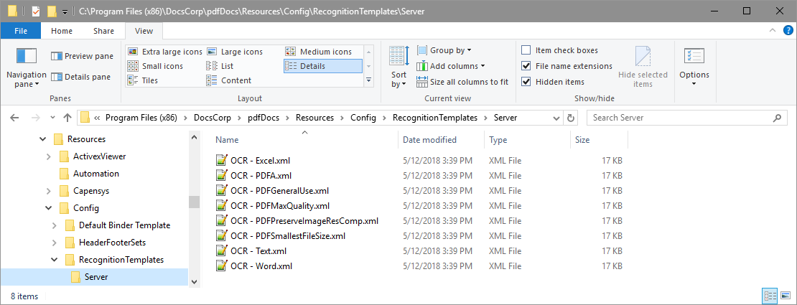Select the file OCR - Word.xml
Viewport: 797px width, 305px height.
click(253, 266)
